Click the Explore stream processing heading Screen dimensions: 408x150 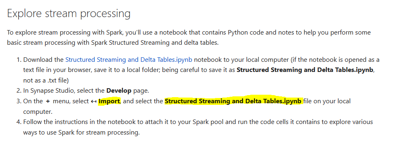point(69,13)
